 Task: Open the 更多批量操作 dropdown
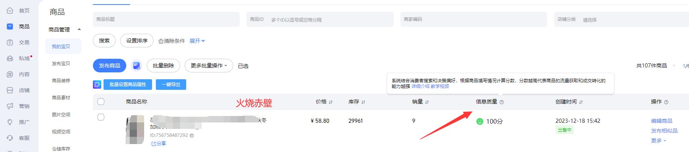point(209,66)
